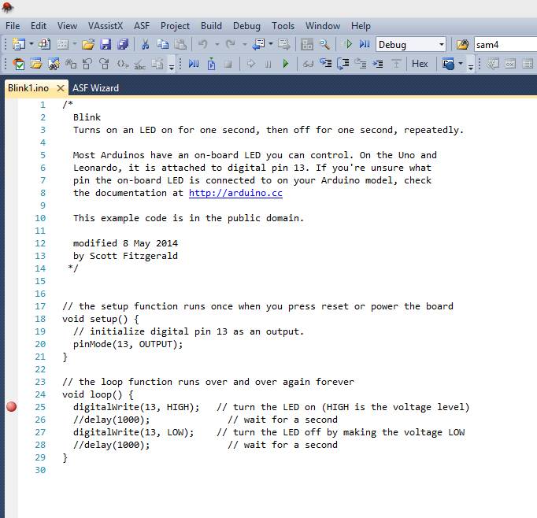Click the Start Without Debugging icon
537x518 pixels.
click(x=348, y=44)
